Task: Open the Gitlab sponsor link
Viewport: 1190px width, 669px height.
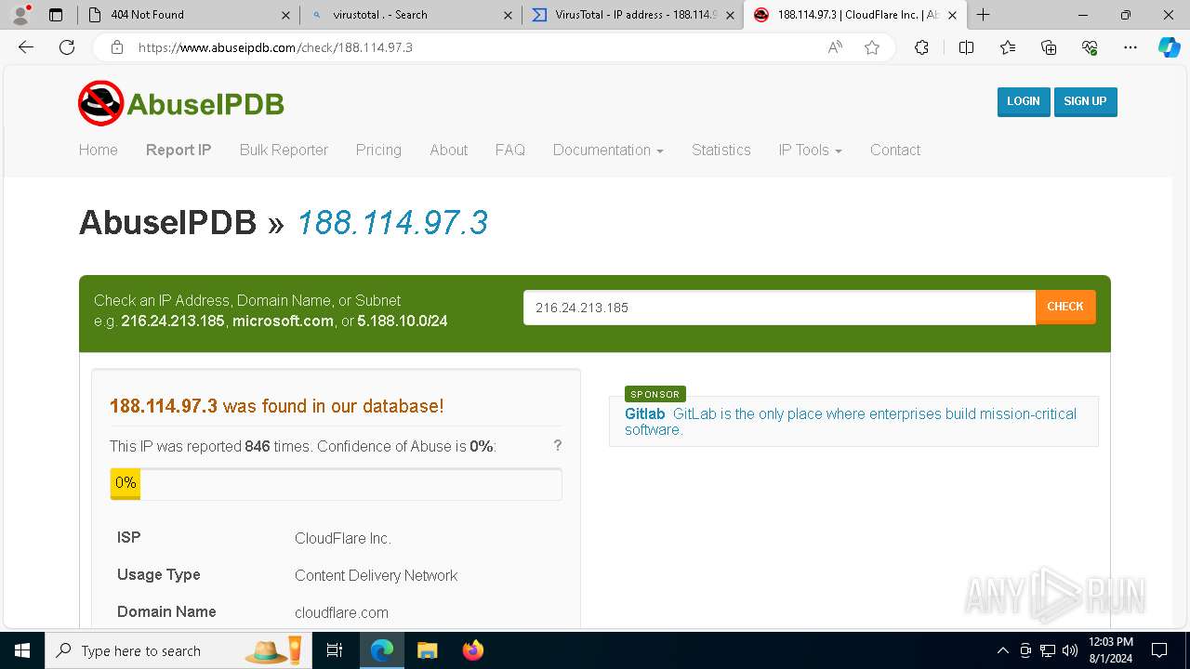Action: (644, 413)
